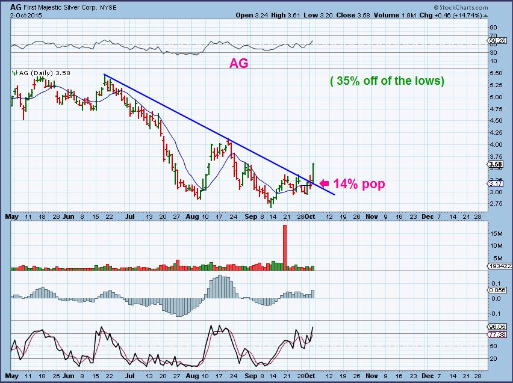
Task: Click the 5.00 price axis label
Action: 496,97
